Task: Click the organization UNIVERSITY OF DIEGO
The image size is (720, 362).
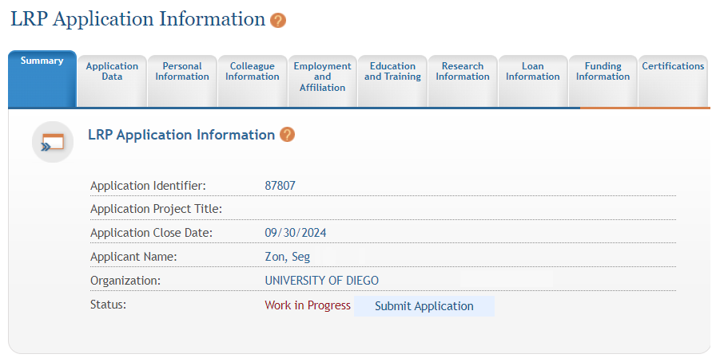Action: pyautogui.click(x=322, y=281)
